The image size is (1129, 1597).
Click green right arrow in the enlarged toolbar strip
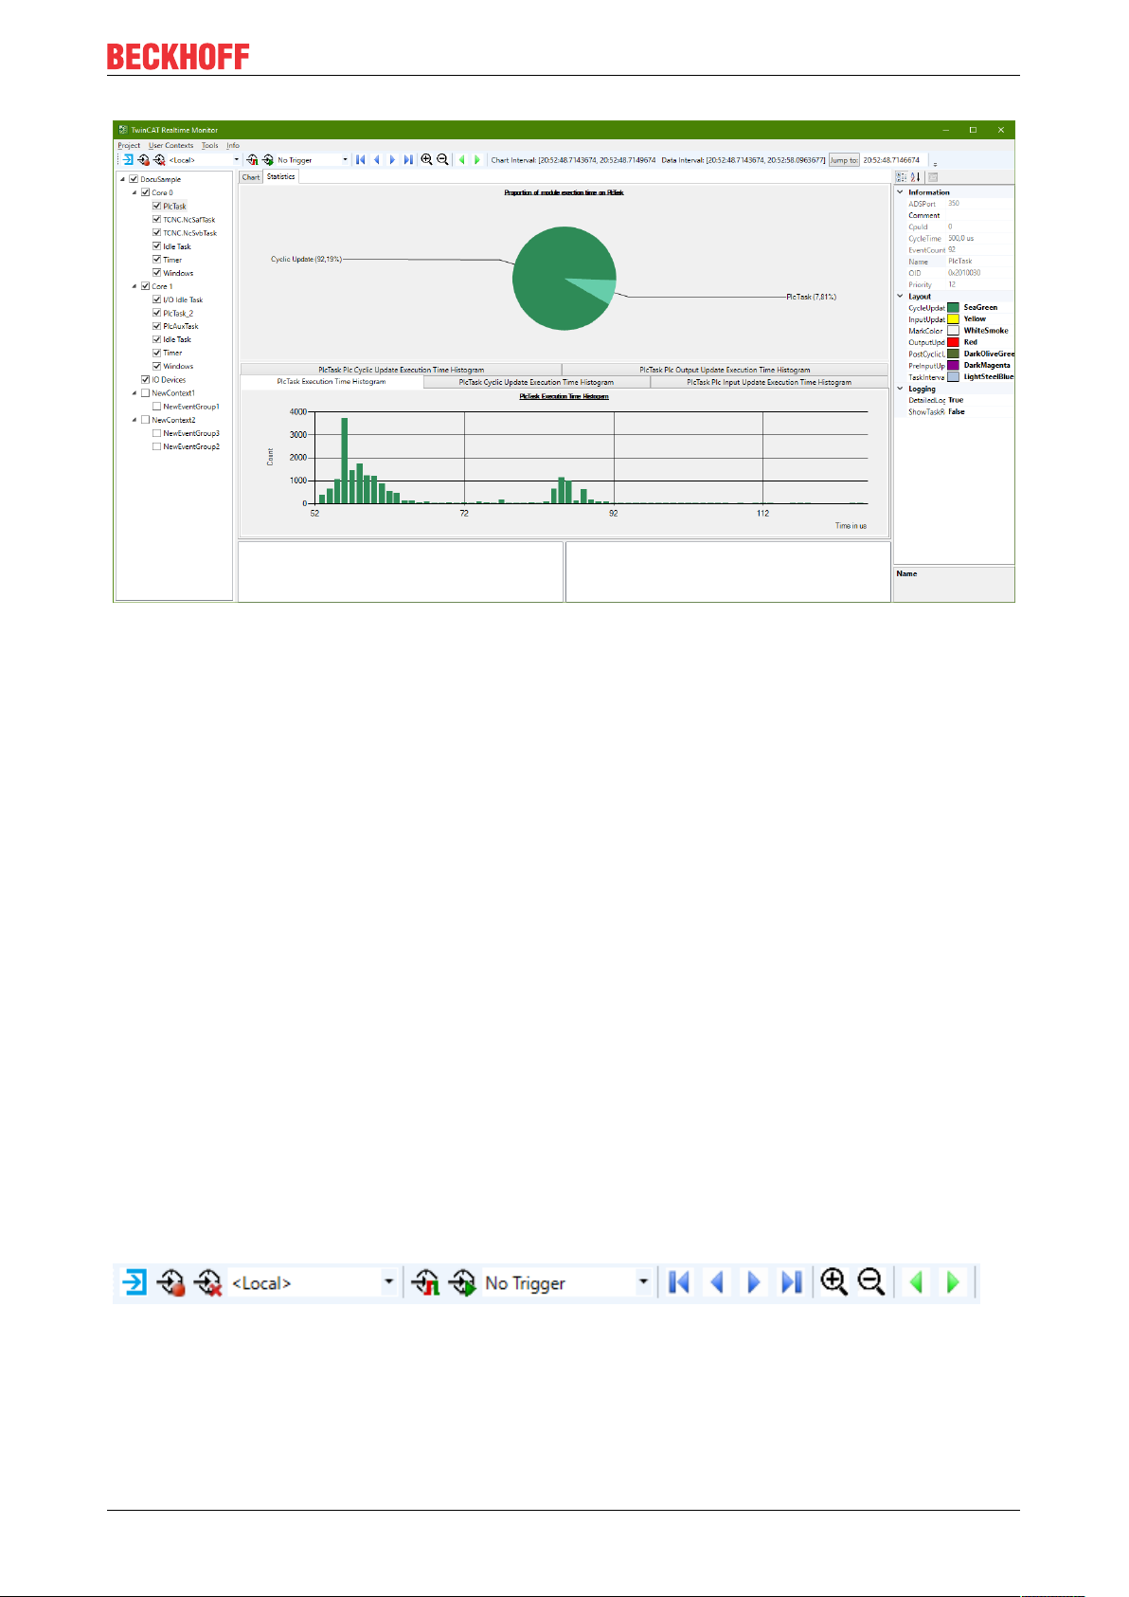click(953, 1282)
